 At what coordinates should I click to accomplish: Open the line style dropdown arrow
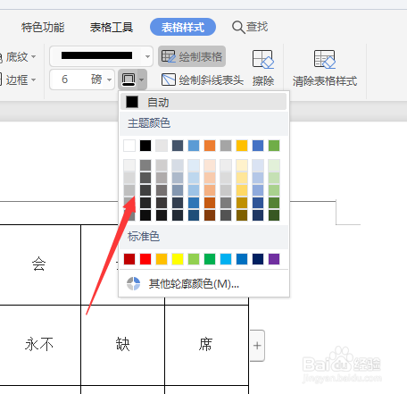(x=147, y=56)
